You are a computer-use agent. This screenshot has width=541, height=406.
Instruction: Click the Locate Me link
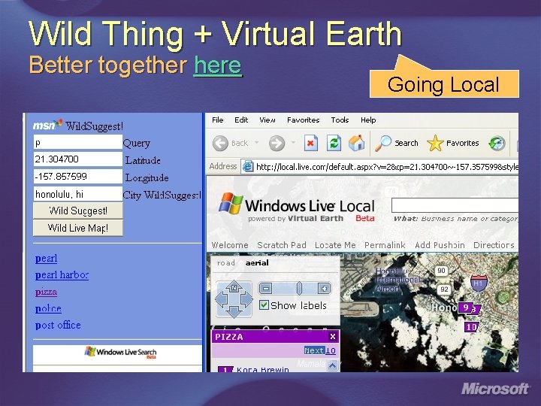pos(335,245)
